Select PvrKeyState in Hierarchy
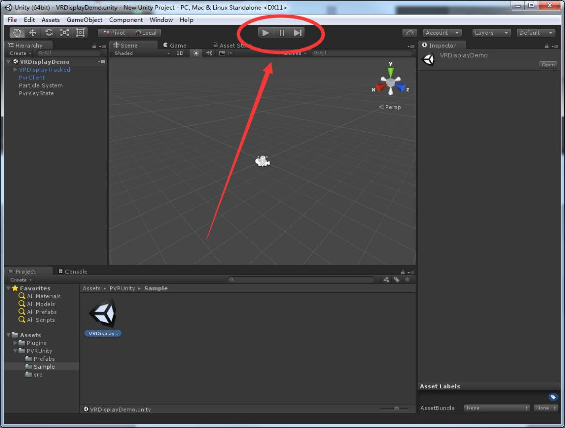This screenshot has height=428, width=565. click(x=36, y=93)
